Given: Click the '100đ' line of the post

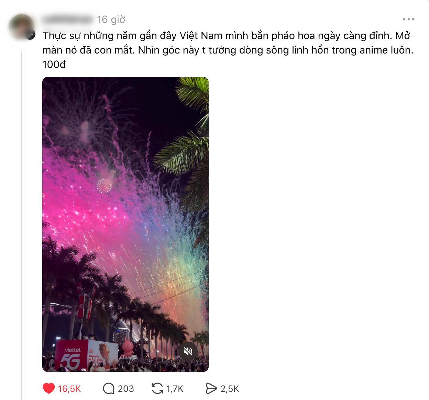Looking at the screenshot, I should point(54,64).
